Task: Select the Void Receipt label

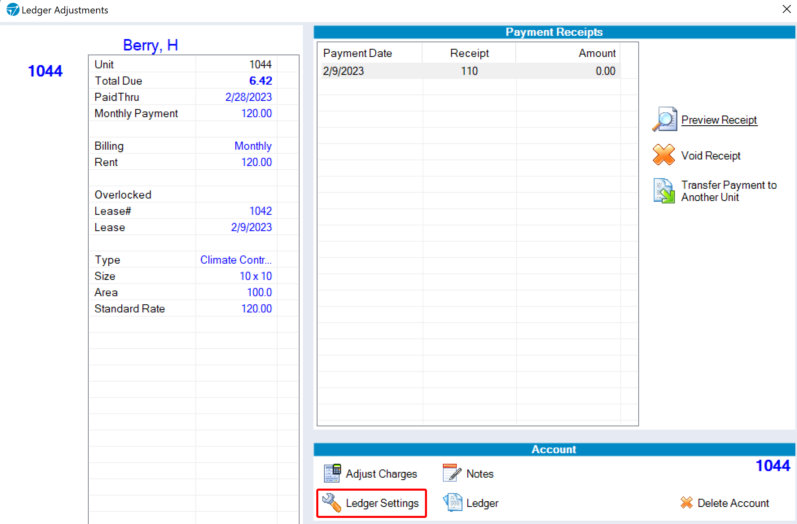Action: (x=711, y=155)
